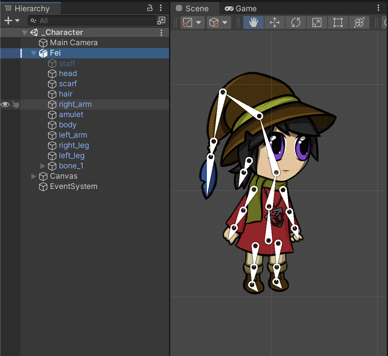Toggle pickability of right_arm
388x356 pixels.
(x=15, y=104)
